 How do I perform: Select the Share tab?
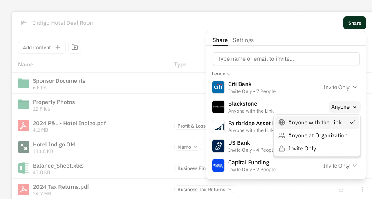coord(220,40)
